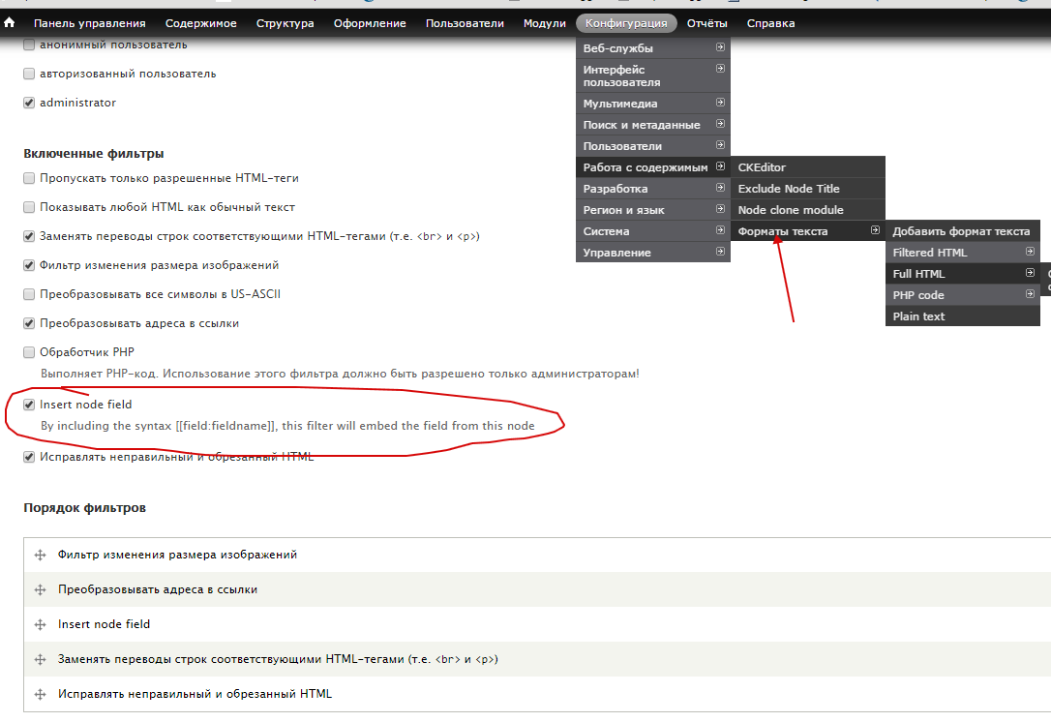Image resolution: width=1051 pixels, height=722 pixels.
Task: Check Пропускать только разрешенные HTML-теги filter
Action: [29, 178]
